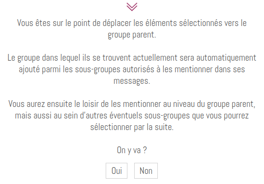Cancel the move with the Non button
Screen dimensions: 264x184
tap(146, 171)
